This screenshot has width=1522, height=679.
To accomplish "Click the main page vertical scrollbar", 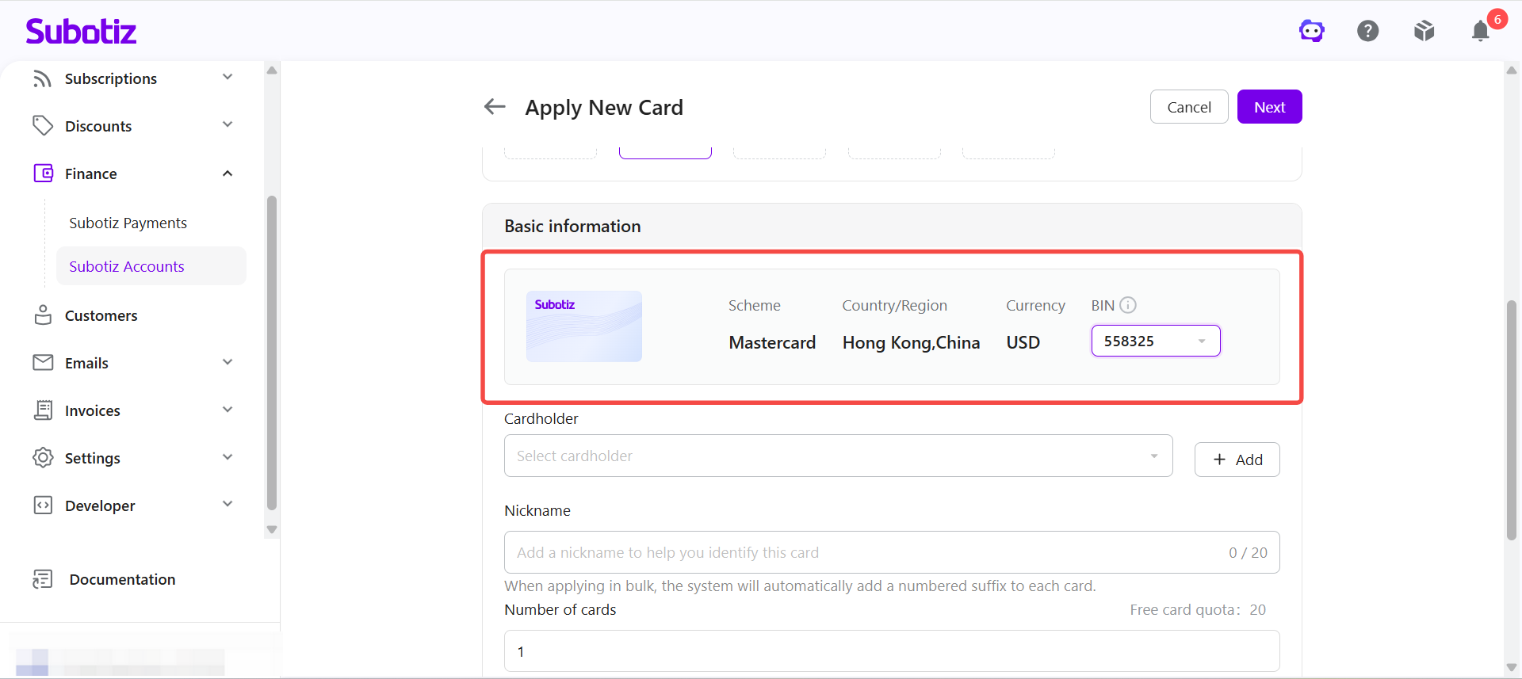I will pyautogui.click(x=1512, y=420).
